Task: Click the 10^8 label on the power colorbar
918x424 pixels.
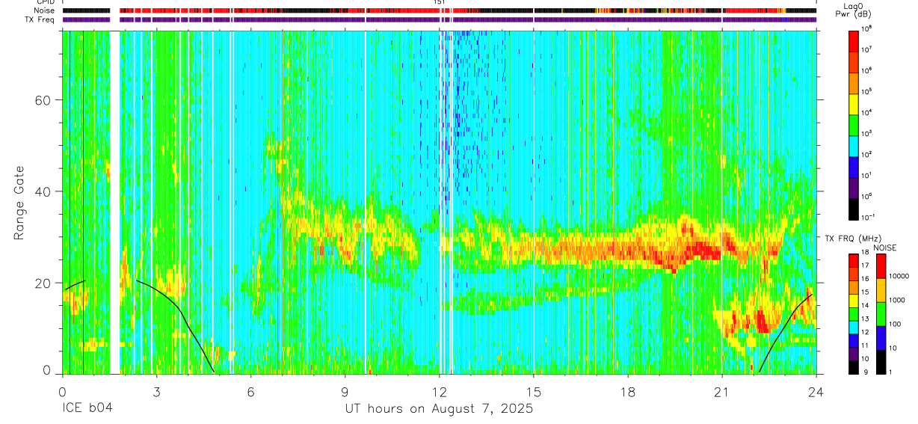Action: click(868, 28)
